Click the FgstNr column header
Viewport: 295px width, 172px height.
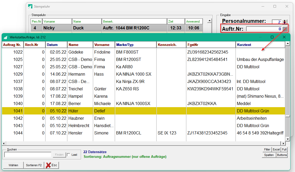211,45
